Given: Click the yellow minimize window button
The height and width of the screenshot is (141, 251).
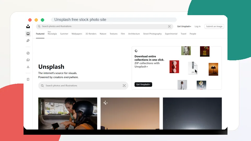Looking at the screenshot, I should click(x=36, y=20).
